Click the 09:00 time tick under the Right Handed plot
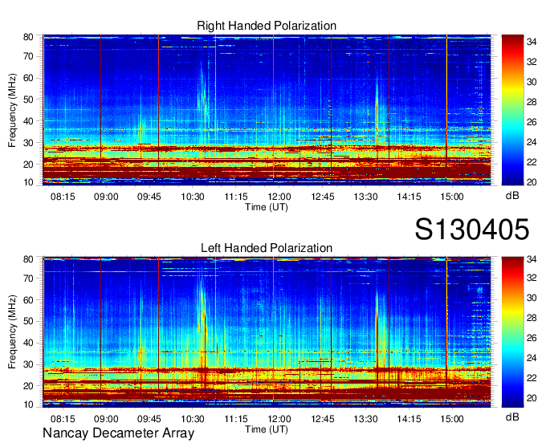546x443 pixels. pos(106,197)
